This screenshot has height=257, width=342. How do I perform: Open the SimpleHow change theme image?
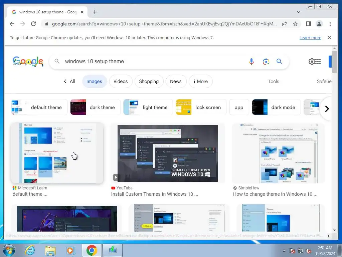coord(278,153)
